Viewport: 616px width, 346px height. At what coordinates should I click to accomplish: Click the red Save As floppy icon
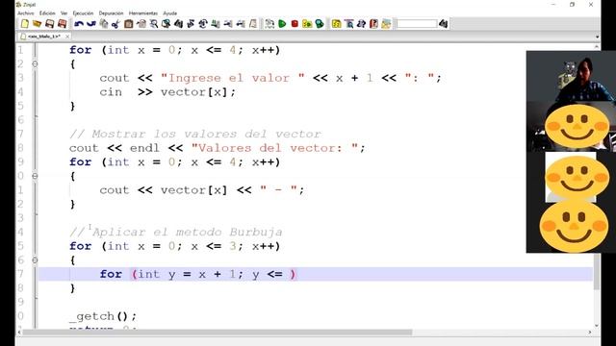point(62,24)
